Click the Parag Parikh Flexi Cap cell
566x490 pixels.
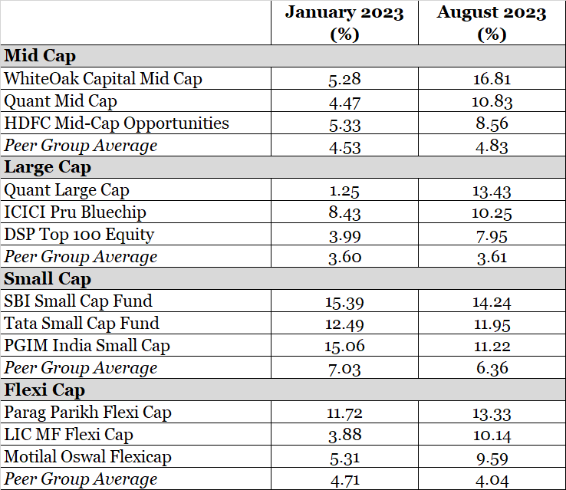88,412
